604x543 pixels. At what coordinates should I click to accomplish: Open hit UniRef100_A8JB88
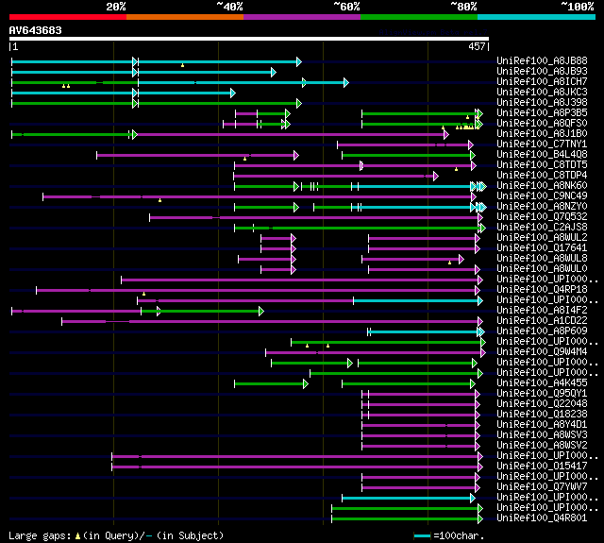tap(542, 60)
